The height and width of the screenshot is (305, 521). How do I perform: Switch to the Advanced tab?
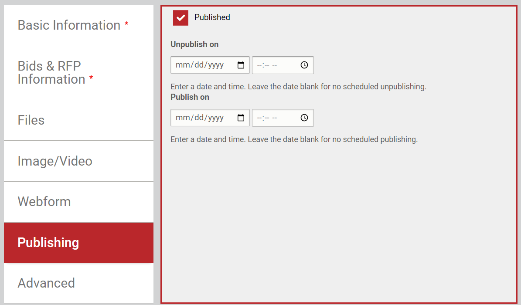pyautogui.click(x=79, y=283)
